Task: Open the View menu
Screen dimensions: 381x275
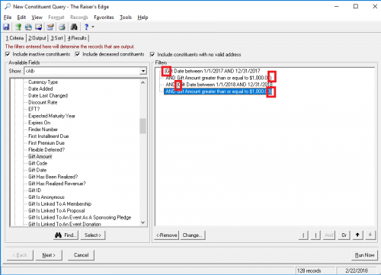Action: coord(37,18)
